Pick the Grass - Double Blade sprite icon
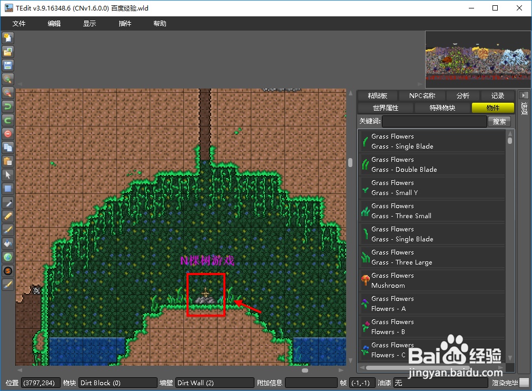The image size is (532, 391). coord(366,164)
